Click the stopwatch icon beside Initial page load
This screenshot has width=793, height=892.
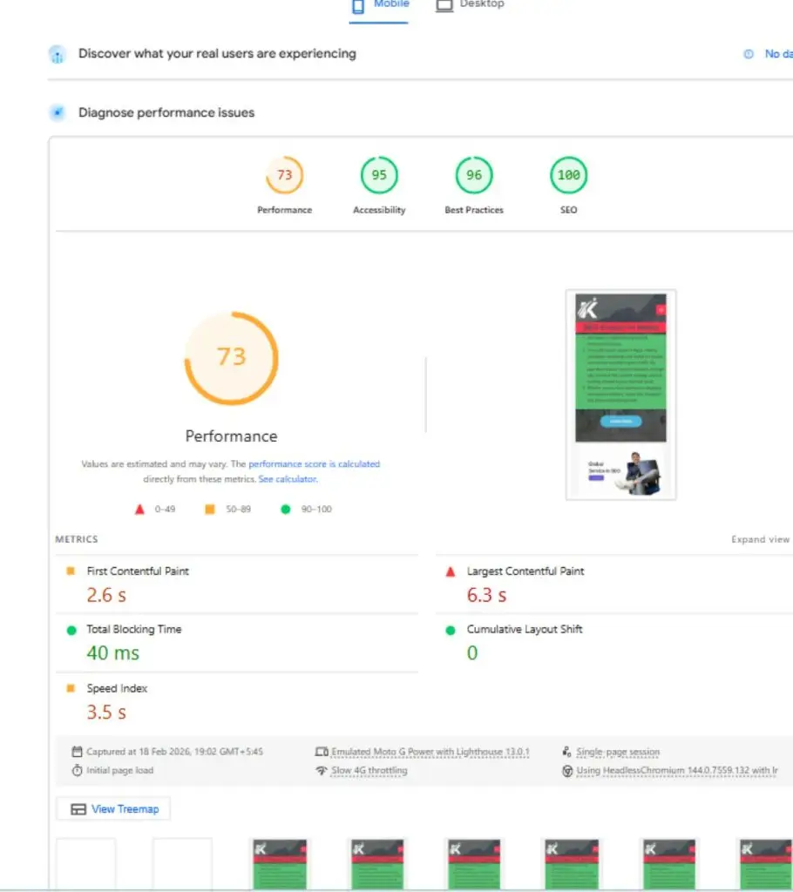click(x=77, y=769)
